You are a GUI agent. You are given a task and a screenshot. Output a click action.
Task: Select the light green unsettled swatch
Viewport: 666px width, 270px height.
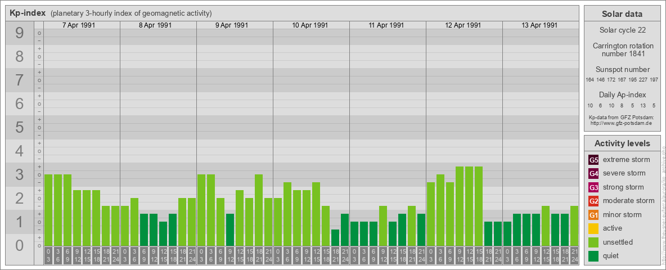593,242
